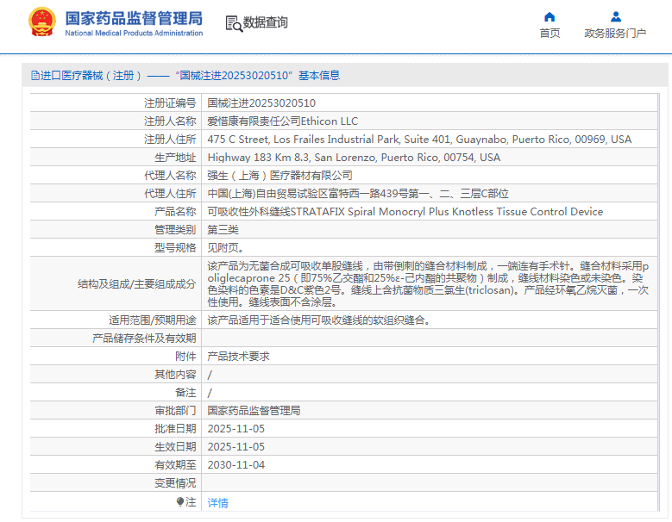Click the 代理人住所 row label
Viewport: 672px width, 522px height.
(x=170, y=194)
